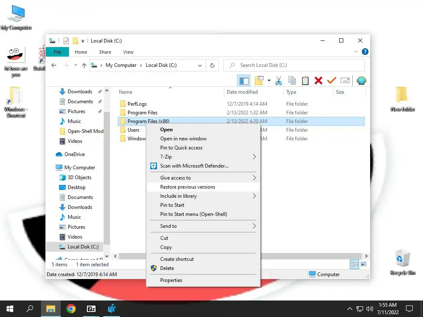Expand the Give access to submenu

203,177
